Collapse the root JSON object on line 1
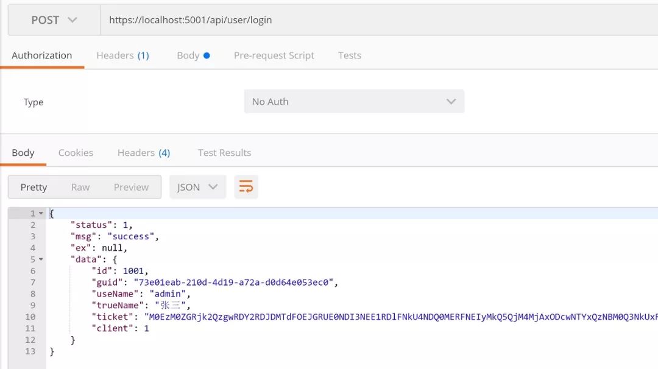 [41, 214]
